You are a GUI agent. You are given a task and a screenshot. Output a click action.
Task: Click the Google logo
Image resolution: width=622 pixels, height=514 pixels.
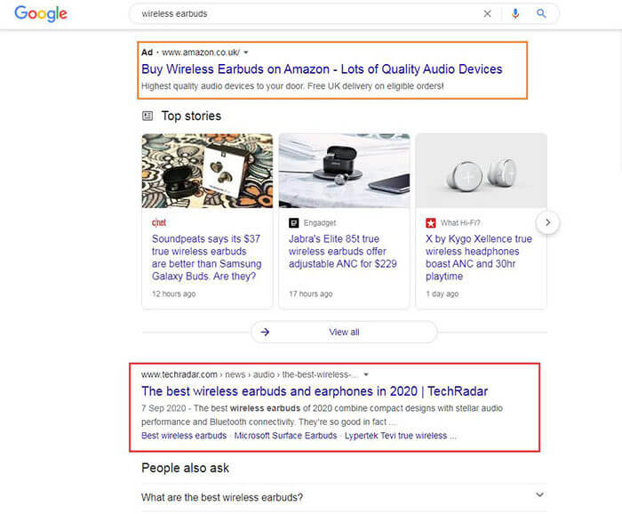(x=40, y=14)
